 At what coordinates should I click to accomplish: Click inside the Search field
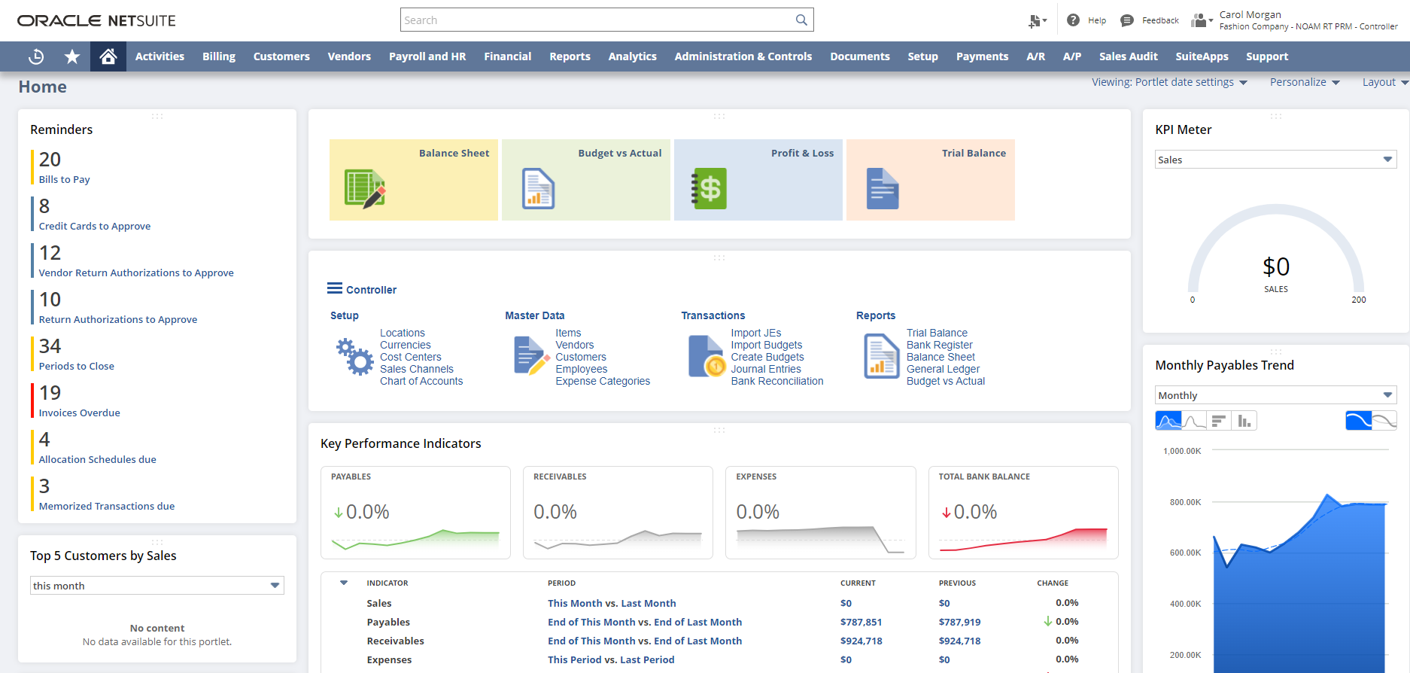[598, 20]
